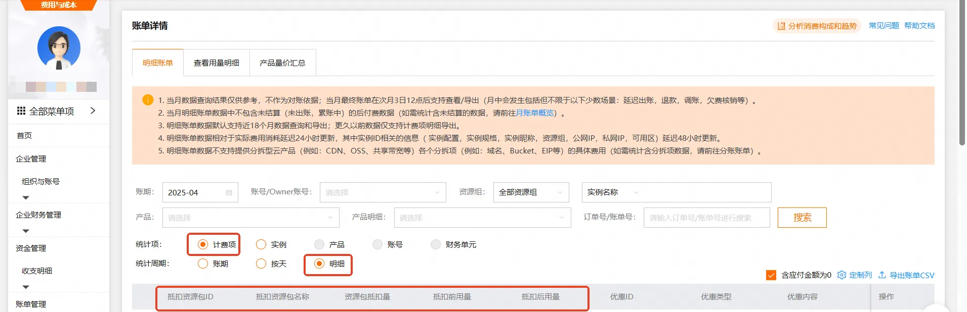The width and height of the screenshot is (967, 312).
Task: Open calendar icon in 账期 field
Action: pos(229,192)
